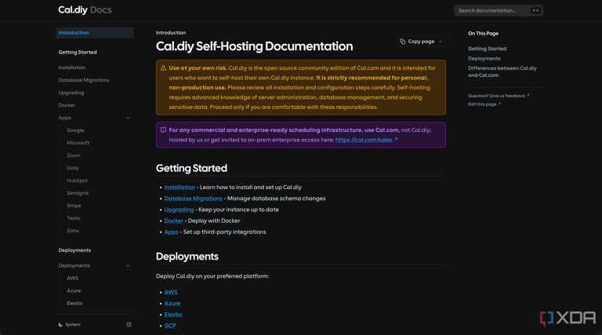Open the Copy page dropdown arrow
The height and width of the screenshot is (335, 602).
441,42
